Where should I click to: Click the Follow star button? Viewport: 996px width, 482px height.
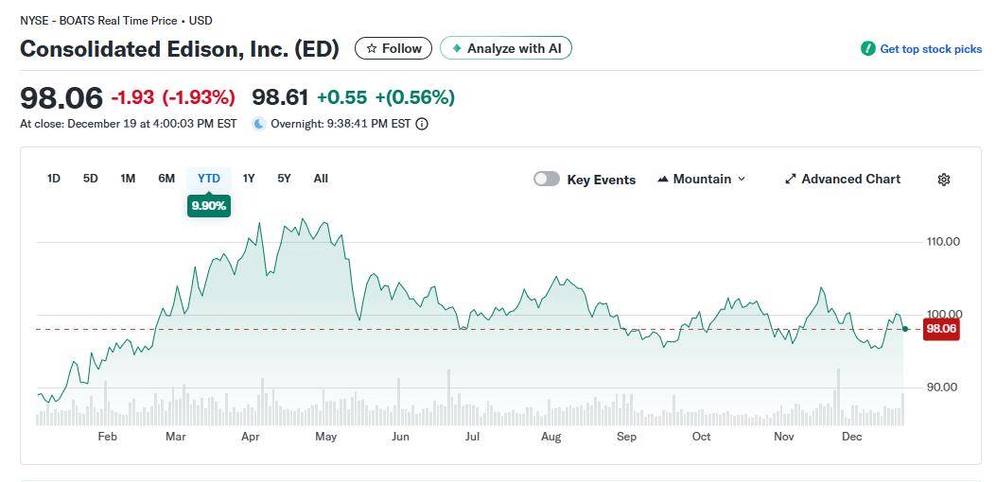(393, 48)
